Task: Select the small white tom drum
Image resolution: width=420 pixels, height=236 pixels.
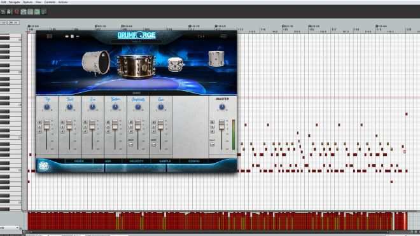Action: [x=176, y=64]
